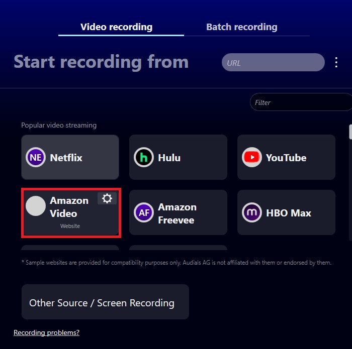Select the HBO Max tile
This screenshot has height=349, width=352.
(x=286, y=212)
